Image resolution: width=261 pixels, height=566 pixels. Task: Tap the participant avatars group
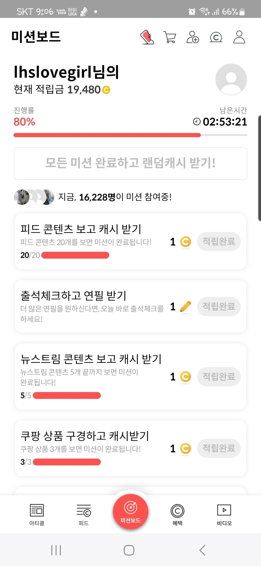tap(34, 197)
